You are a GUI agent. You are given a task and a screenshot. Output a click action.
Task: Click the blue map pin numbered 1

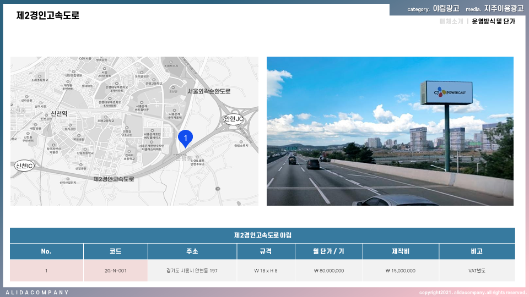[186, 137]
